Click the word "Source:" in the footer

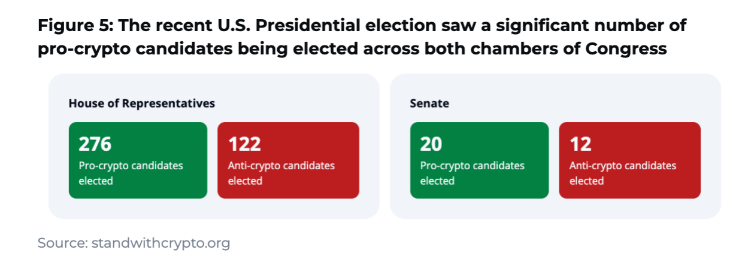click(x=62, y=243)
